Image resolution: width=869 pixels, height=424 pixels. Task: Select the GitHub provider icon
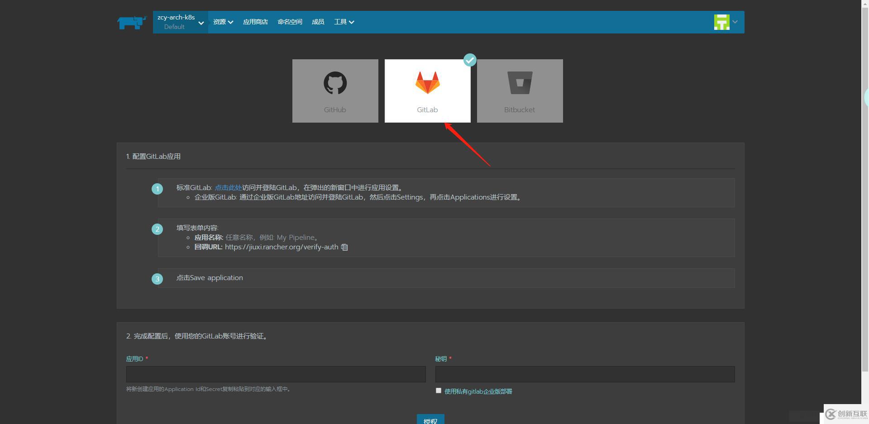tap(335, 91)
